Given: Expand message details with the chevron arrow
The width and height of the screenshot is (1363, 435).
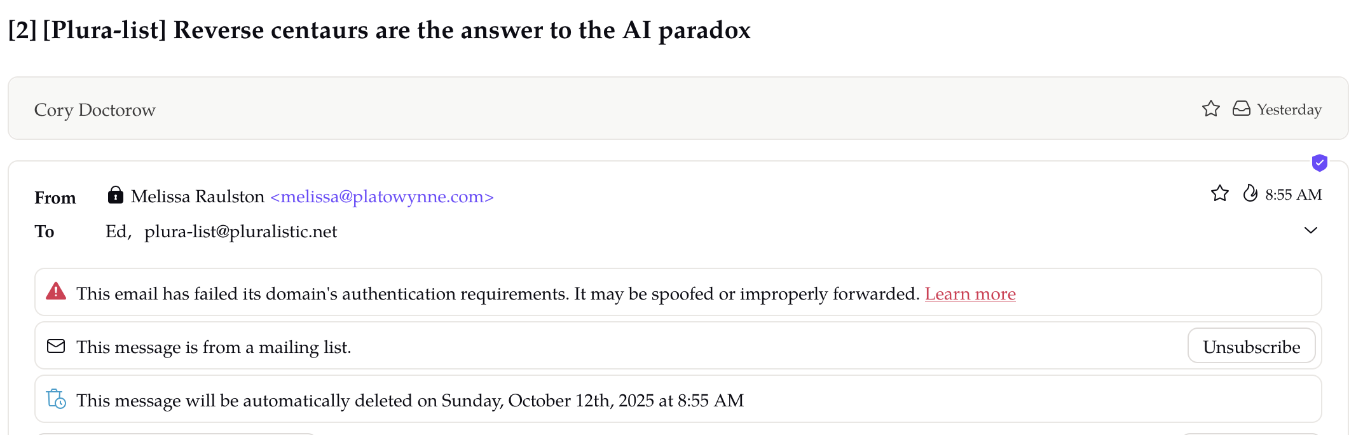Looking at the screenshot, I should pyautogui.click(x=1311, y=230).
